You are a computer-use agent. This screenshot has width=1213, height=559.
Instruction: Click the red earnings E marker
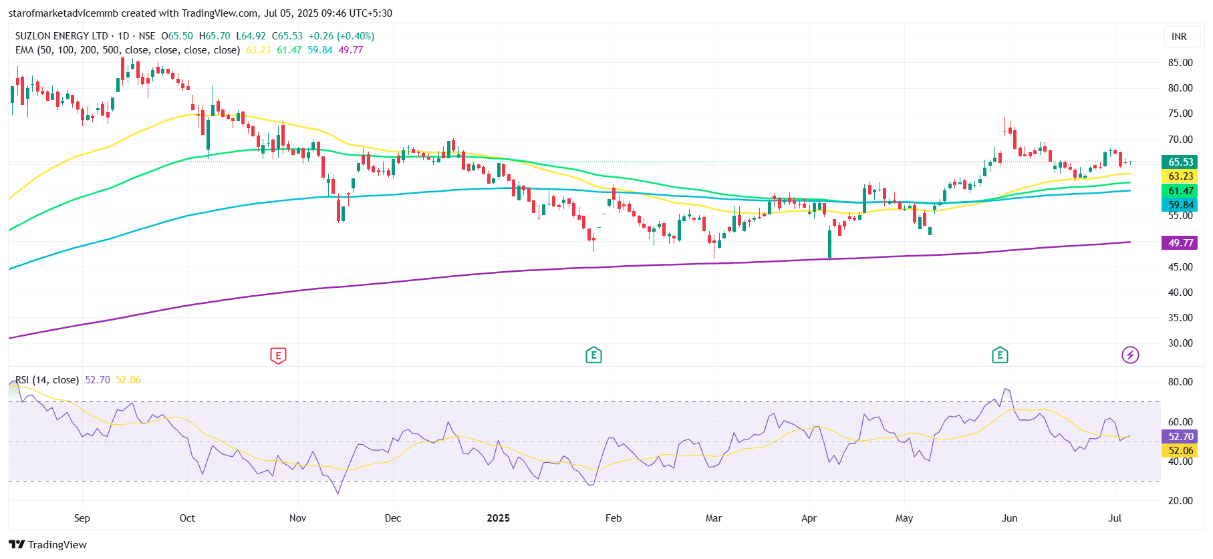click(x=278, y=355)
